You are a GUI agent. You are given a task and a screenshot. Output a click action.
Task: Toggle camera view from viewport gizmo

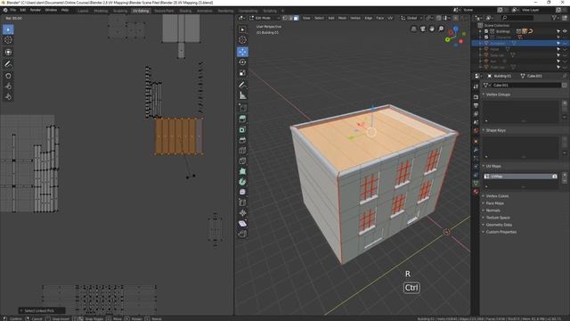click(423, 29)
